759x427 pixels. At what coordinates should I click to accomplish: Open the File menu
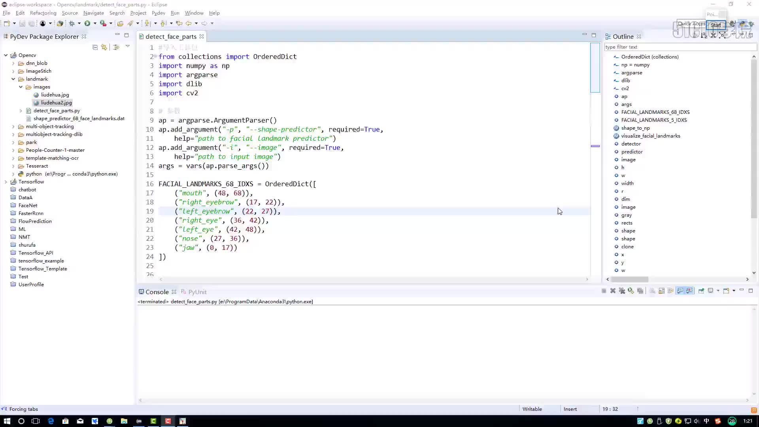click(x=7, y=13)
